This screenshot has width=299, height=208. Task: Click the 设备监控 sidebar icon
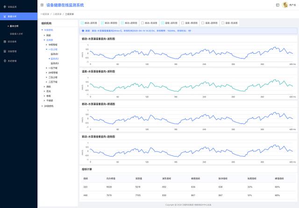coord(5,7)
